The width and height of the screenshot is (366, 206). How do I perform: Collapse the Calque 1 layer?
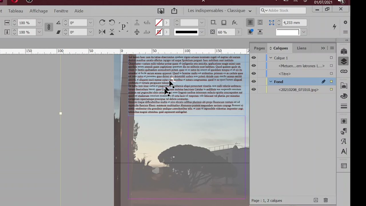[271, 58]
